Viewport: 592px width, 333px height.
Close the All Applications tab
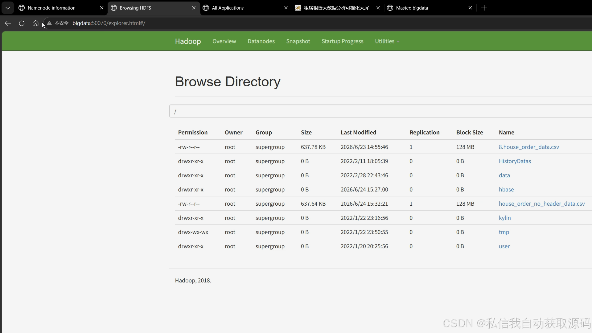(286, 8)
